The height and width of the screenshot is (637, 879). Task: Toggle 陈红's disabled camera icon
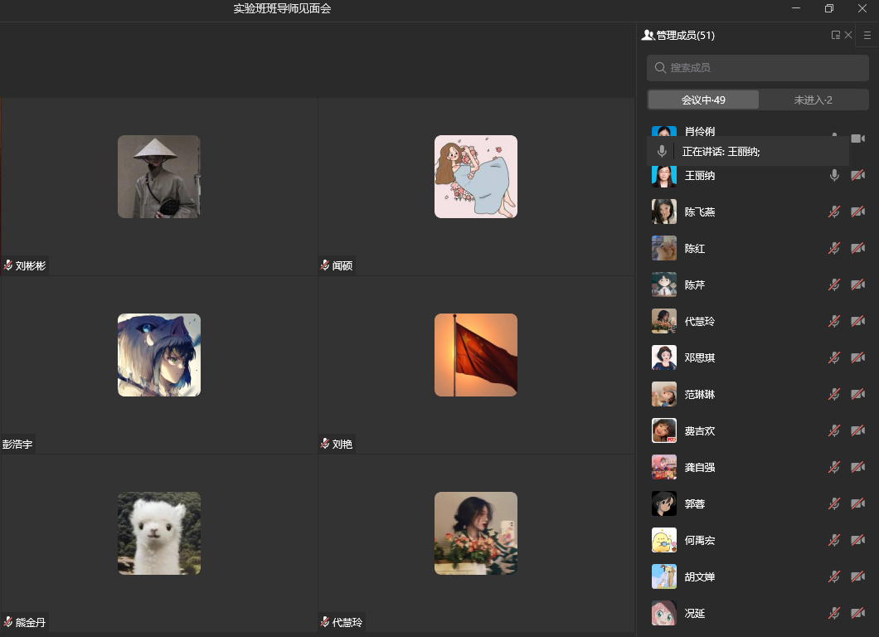point(857,248)
